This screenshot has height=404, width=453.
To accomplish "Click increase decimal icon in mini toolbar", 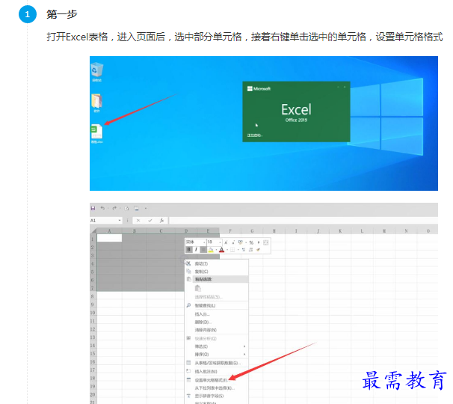I will tap(244, 250).
